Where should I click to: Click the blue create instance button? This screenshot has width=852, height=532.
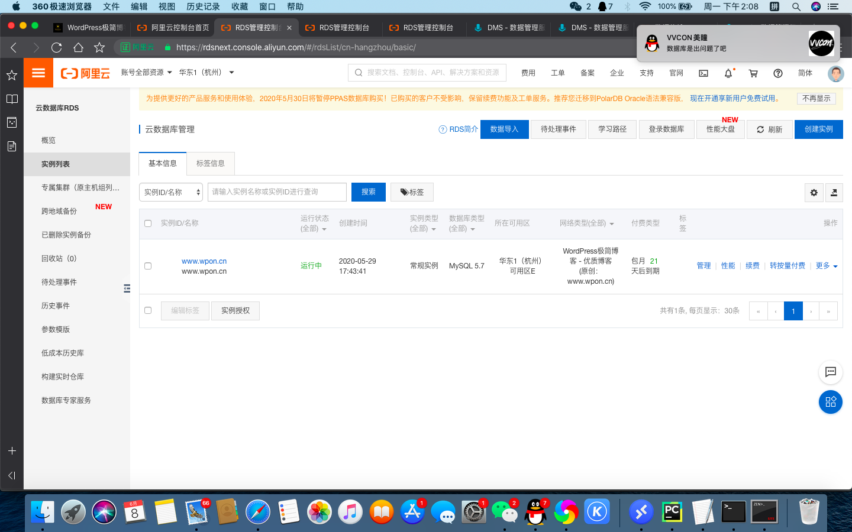pos(819,129)
